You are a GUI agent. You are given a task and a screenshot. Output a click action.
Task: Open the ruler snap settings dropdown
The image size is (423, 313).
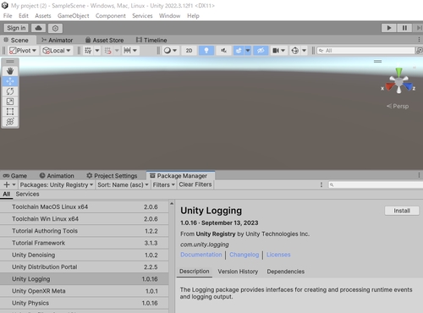[135, 51]
